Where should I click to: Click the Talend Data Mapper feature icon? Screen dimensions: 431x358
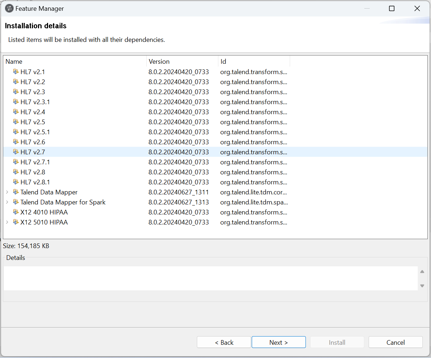click(x=15, y=192)
